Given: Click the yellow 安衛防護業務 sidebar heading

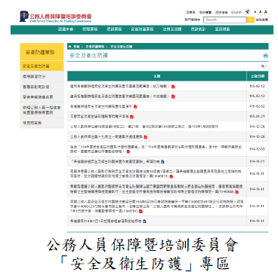Looking at the screenshot, I should coord(42,52).
